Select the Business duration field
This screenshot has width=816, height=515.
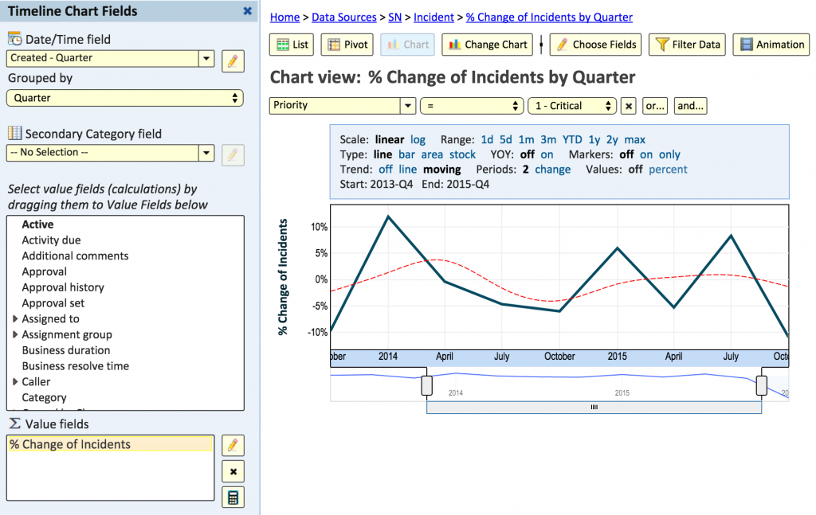pos(66,350)
